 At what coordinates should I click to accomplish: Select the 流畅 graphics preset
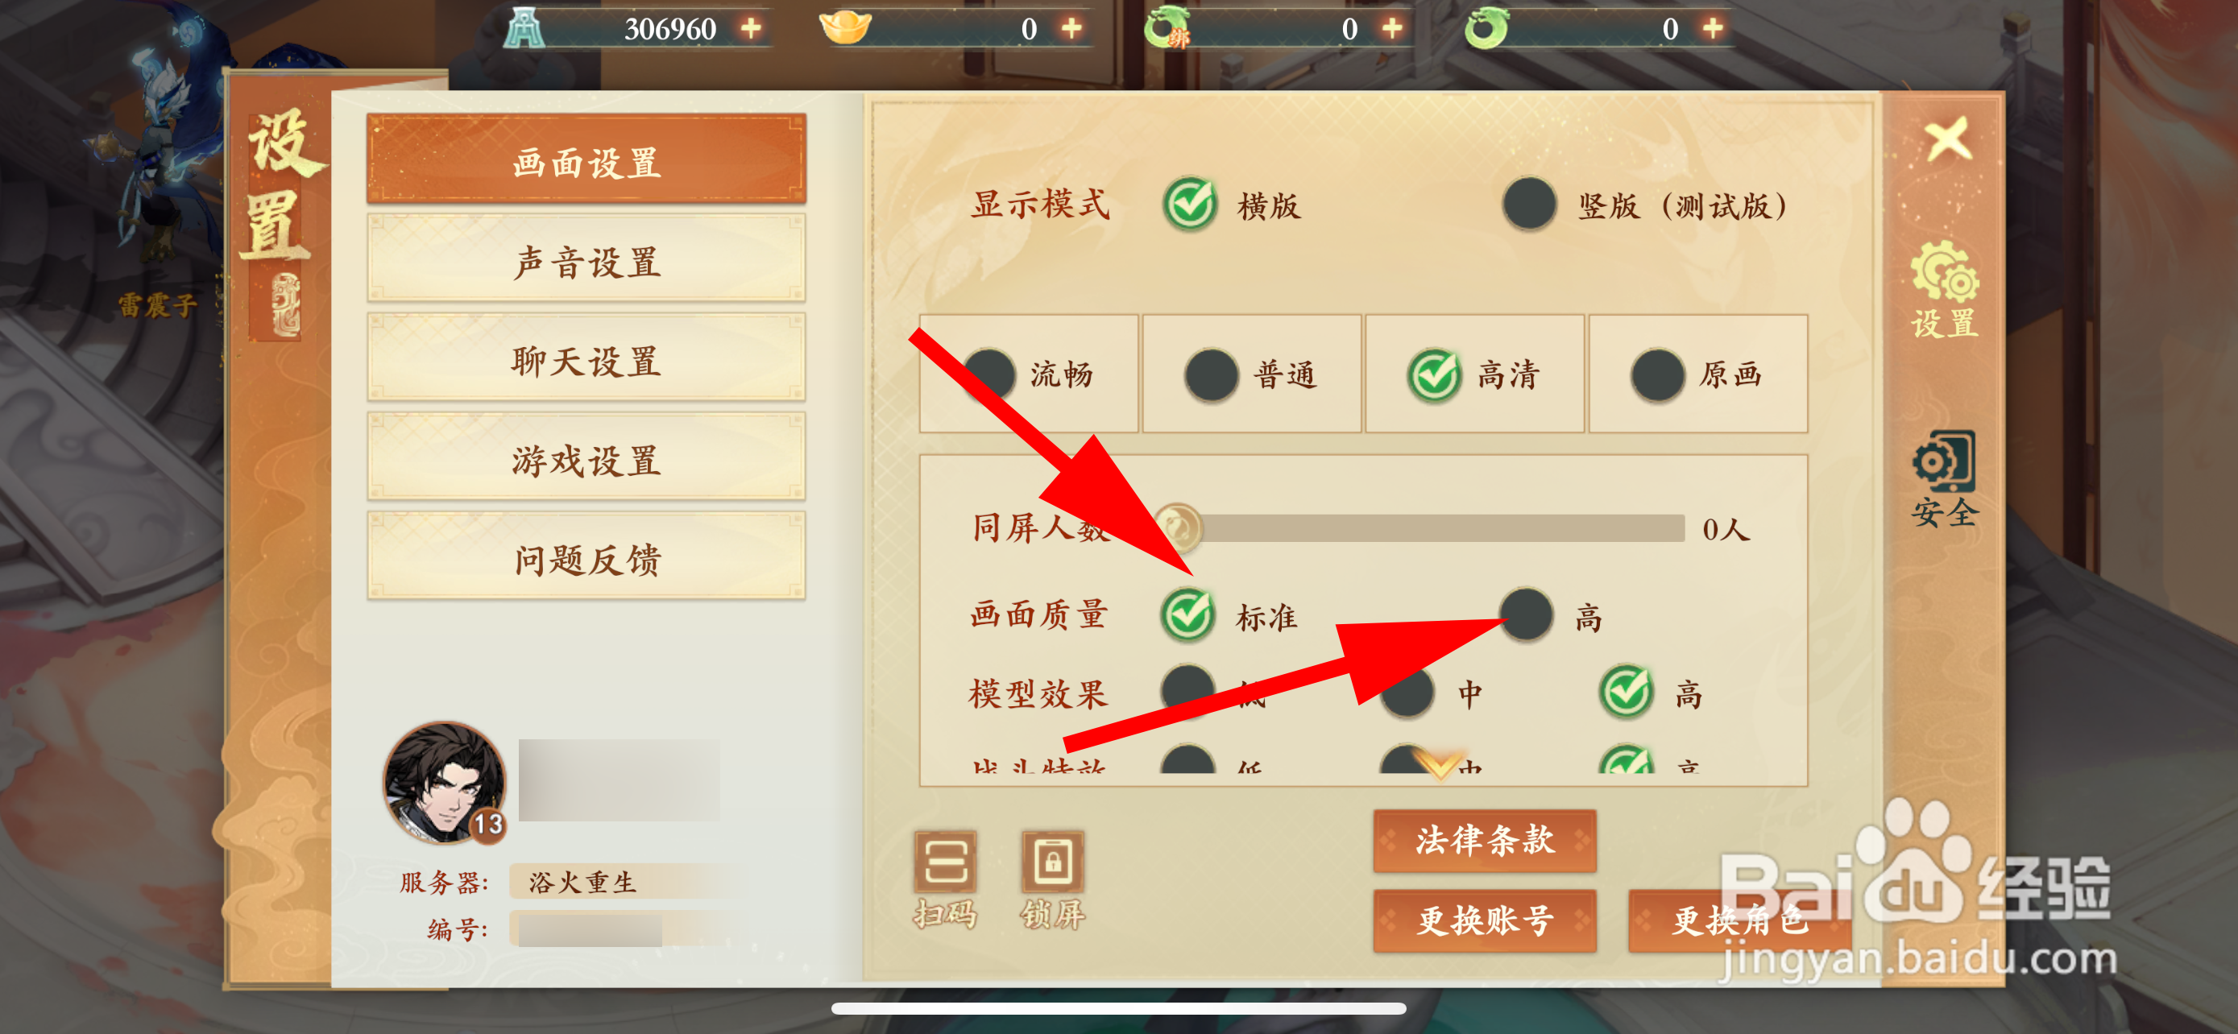click(1029, 374)
